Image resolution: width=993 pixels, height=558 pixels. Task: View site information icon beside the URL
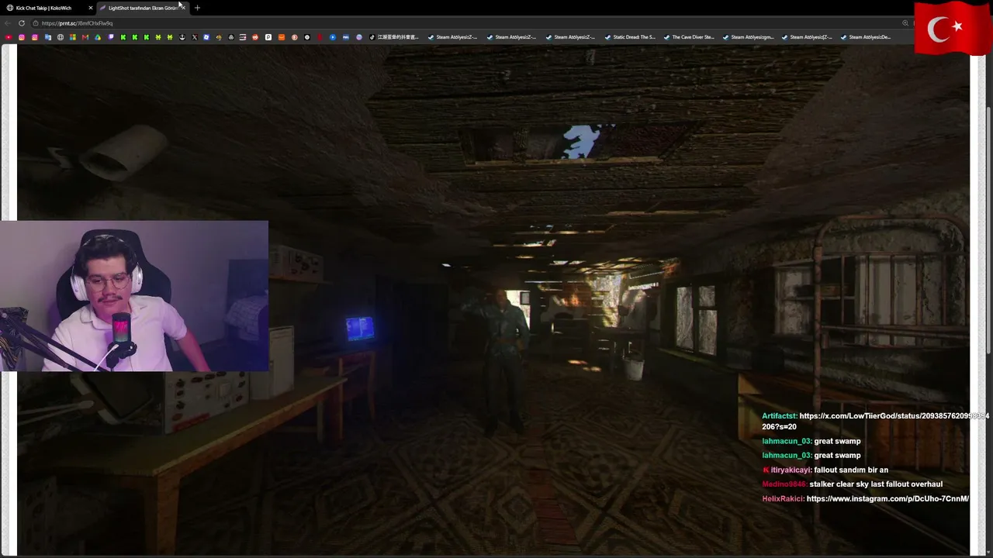[36, 23]
